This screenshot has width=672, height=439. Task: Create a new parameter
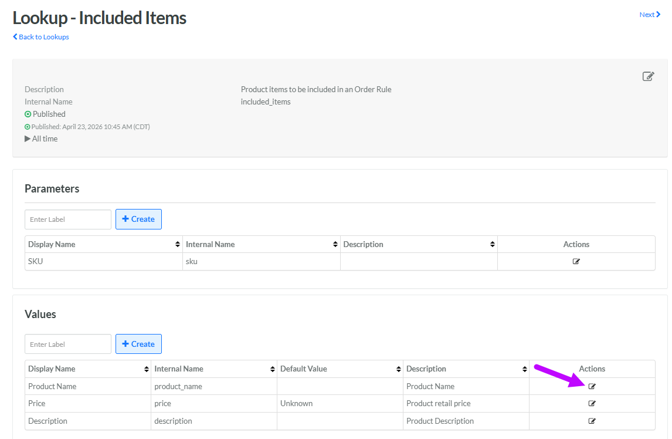coord(138,219)
